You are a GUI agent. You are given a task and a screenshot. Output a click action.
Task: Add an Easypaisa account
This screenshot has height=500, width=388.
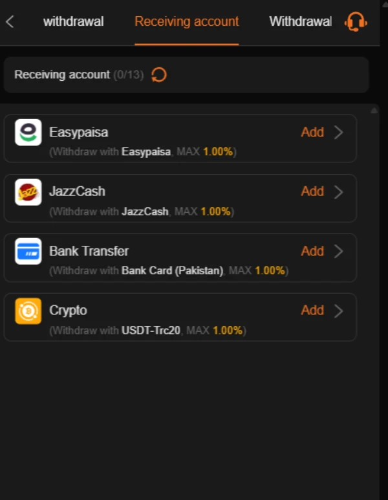pyautogui.click(x=312, y=132)
